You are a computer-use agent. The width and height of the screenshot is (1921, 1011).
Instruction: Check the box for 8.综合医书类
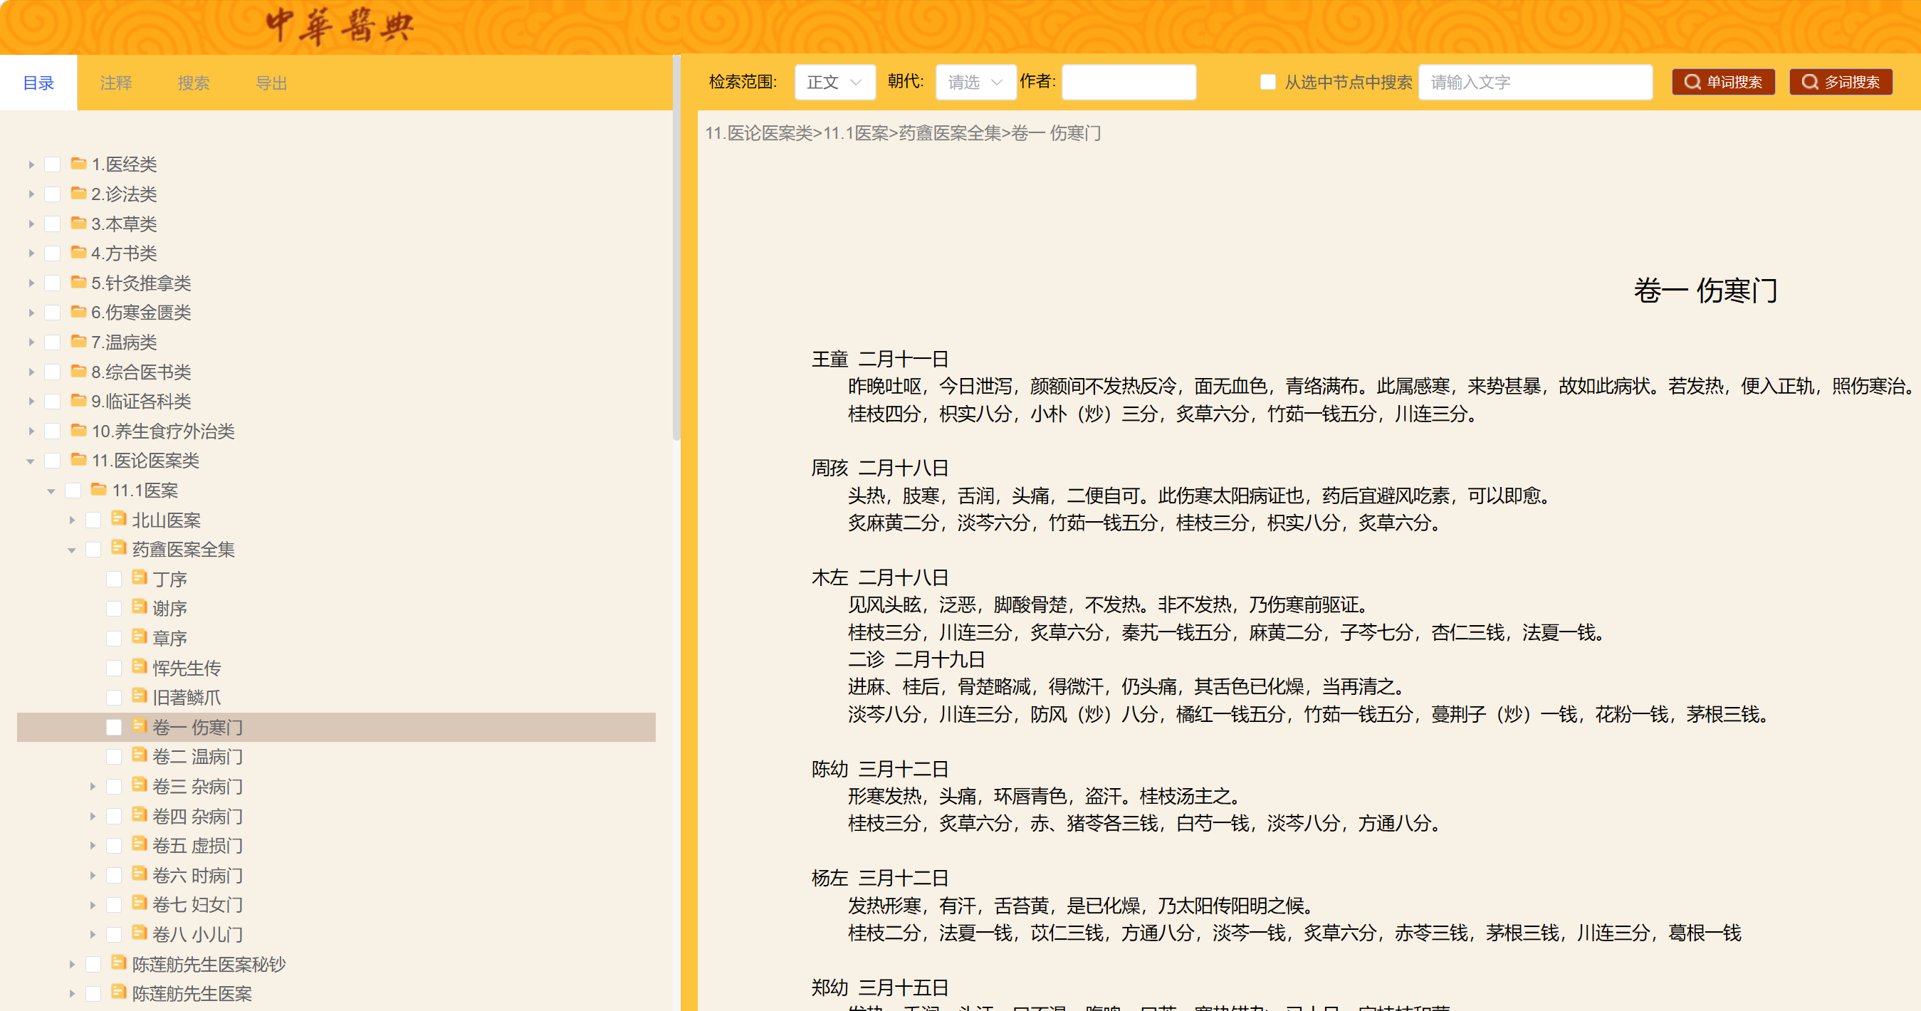(x=52, y=372)
